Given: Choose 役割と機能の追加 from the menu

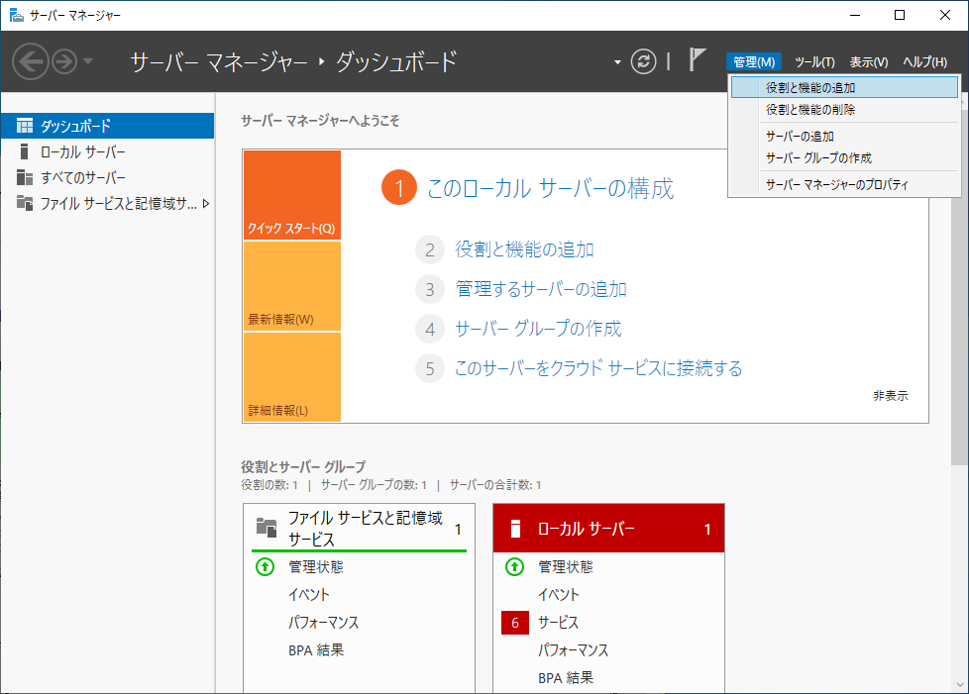Looking at the screenshot, I should tap(844, 88).
